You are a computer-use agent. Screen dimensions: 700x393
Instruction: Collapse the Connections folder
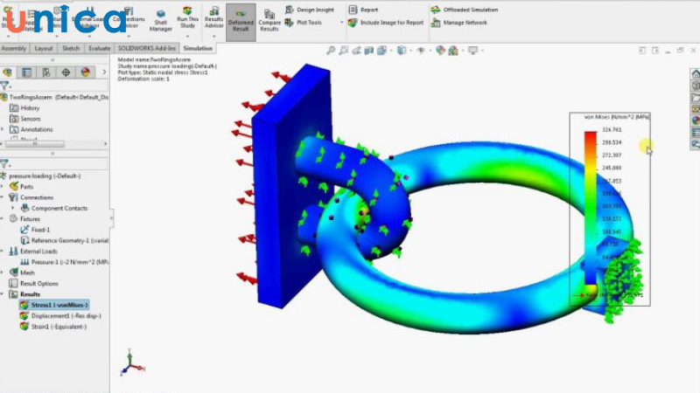[3, 197]
